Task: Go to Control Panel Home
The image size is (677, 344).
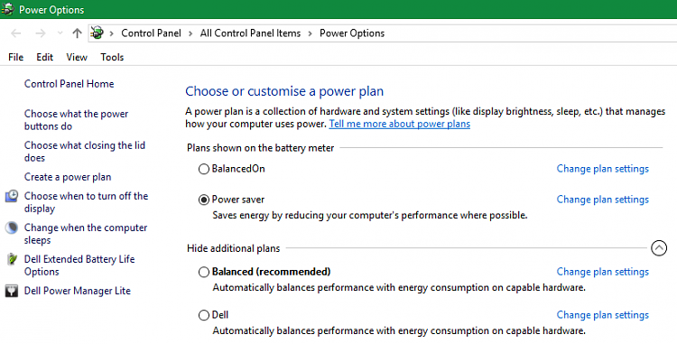Action: 70,84
